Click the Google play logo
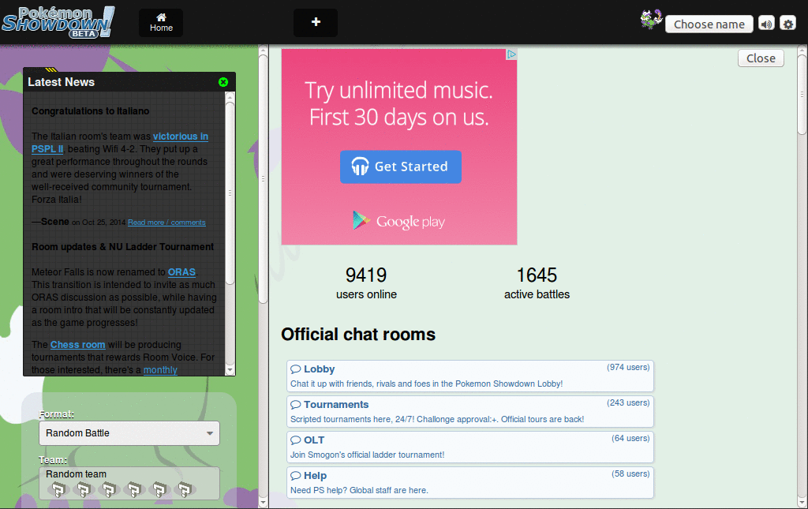This screenshot has width=808, height=509. [398, 222]
